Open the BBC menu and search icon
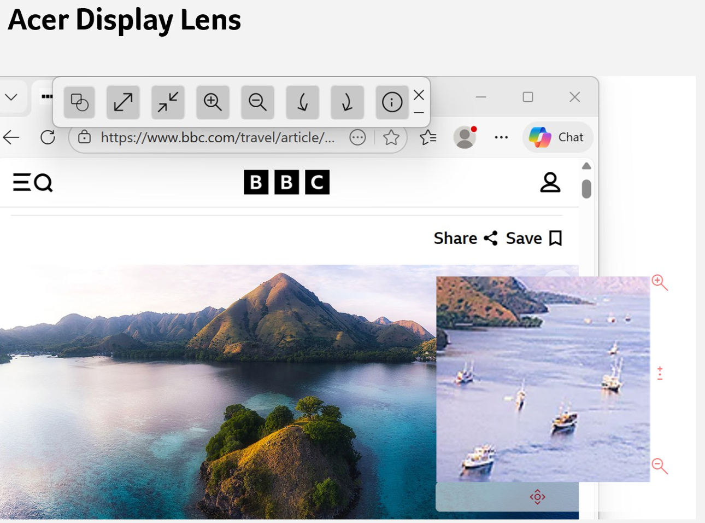Image resolution: width=705 pixels, height=523 pixels. pos(33,183)
